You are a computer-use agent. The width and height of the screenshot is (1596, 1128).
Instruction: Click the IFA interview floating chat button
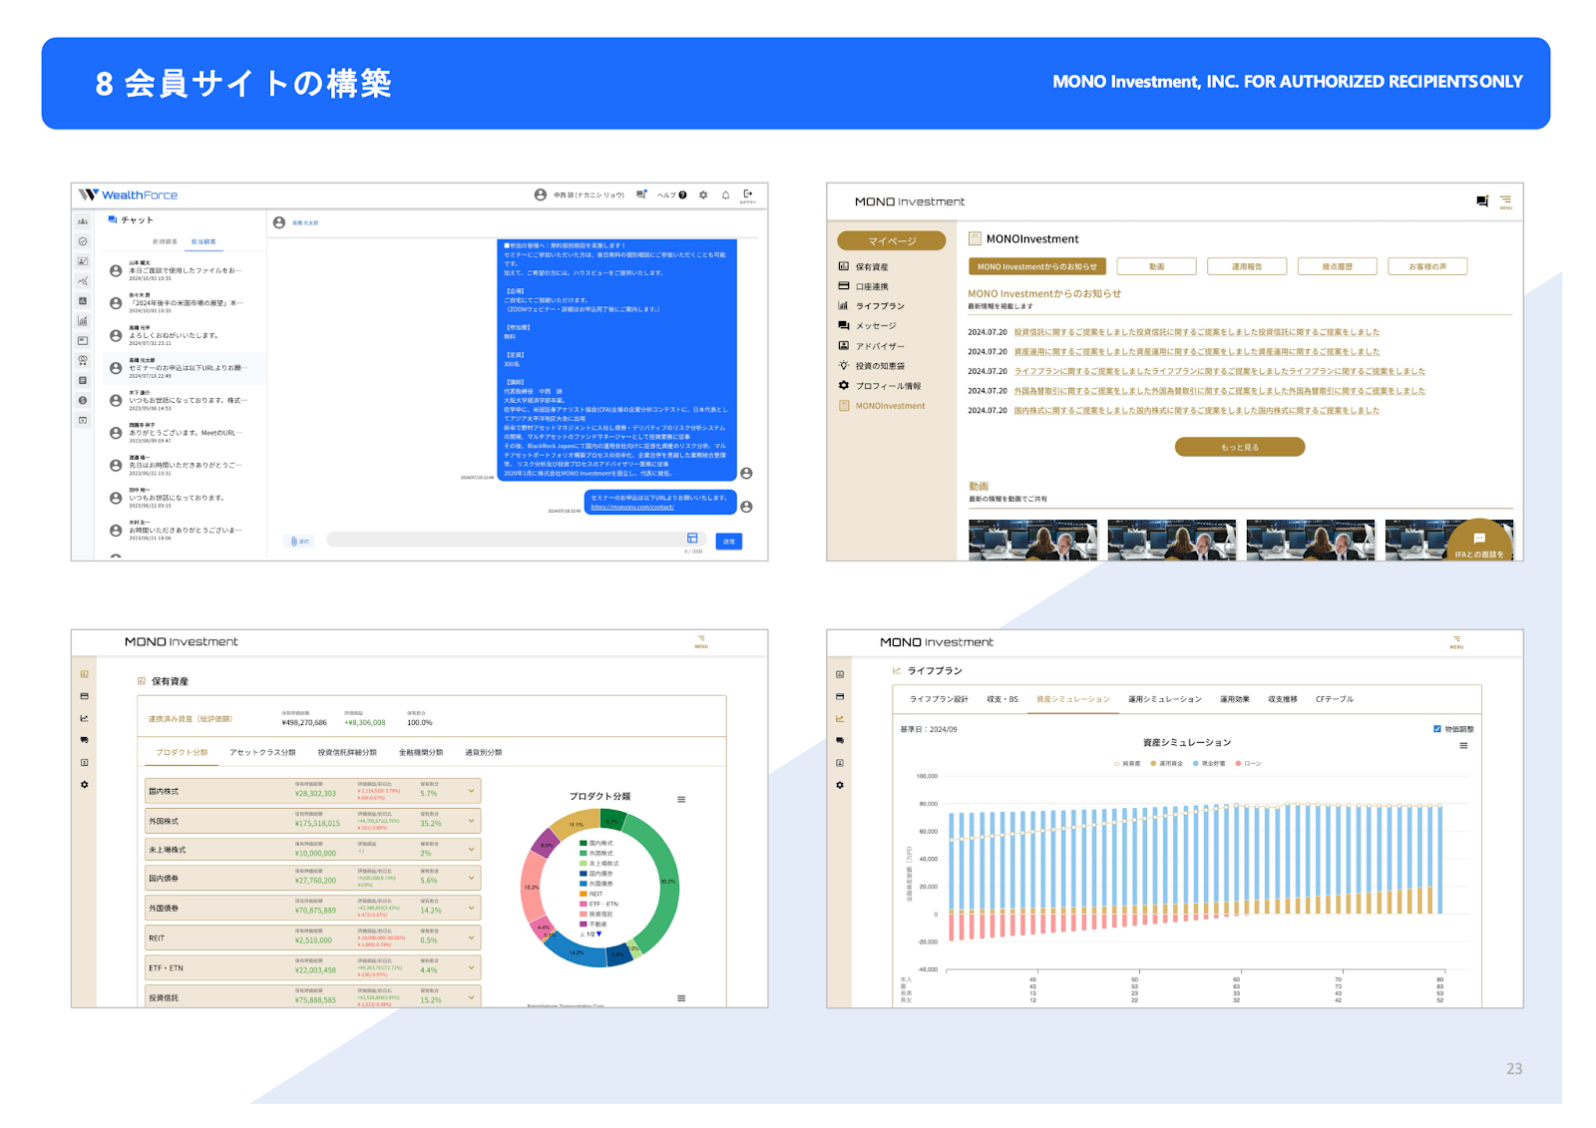[1479, 540]
